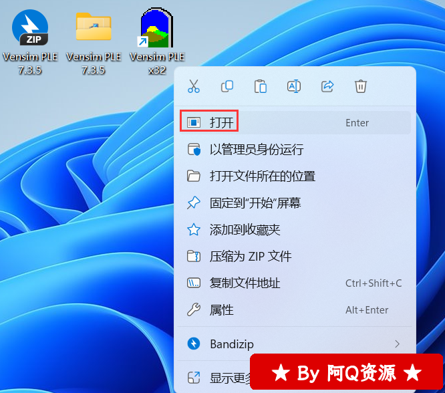Click the shield icon beside 以管理员身份运行
This screenshot has height=393, width=445.
coord(194,149)
